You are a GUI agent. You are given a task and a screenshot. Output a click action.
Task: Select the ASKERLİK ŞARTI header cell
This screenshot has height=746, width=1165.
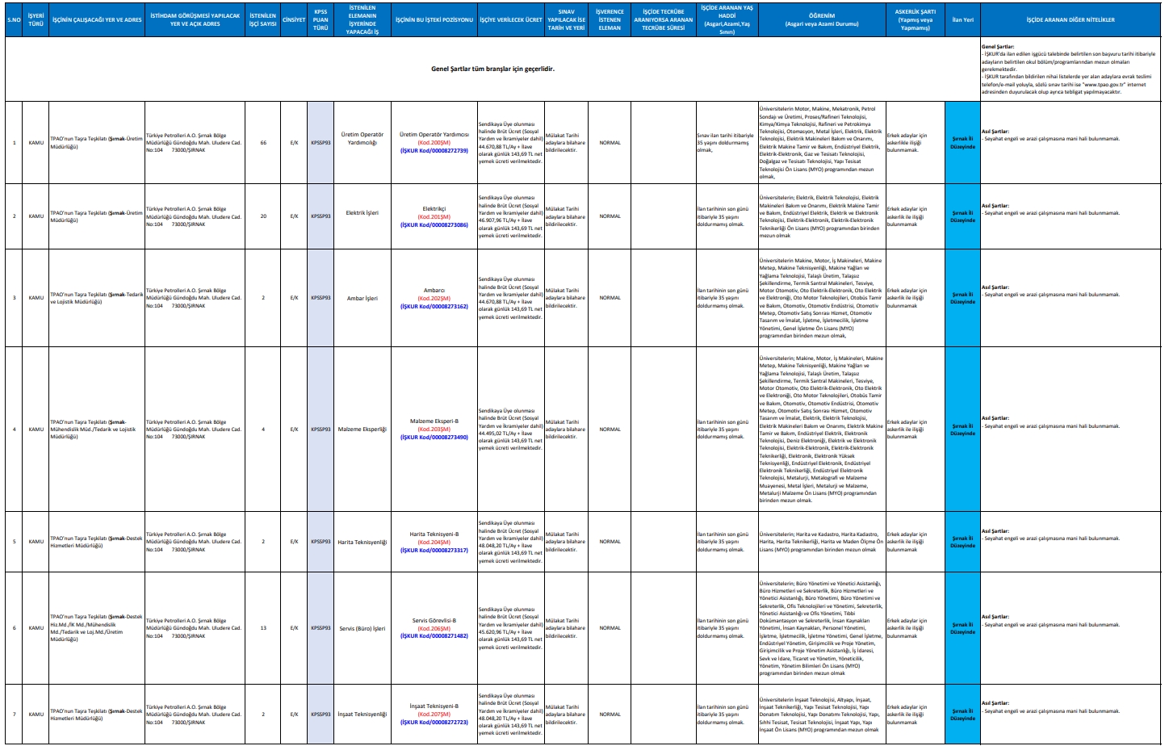point(915,19)
